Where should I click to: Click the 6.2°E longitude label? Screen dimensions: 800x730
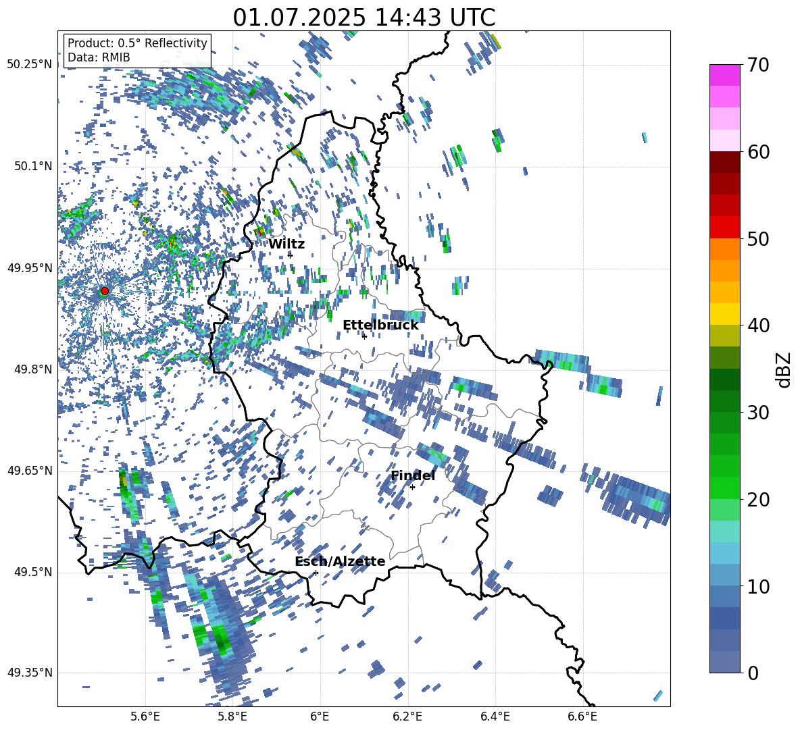coord(407,717)
